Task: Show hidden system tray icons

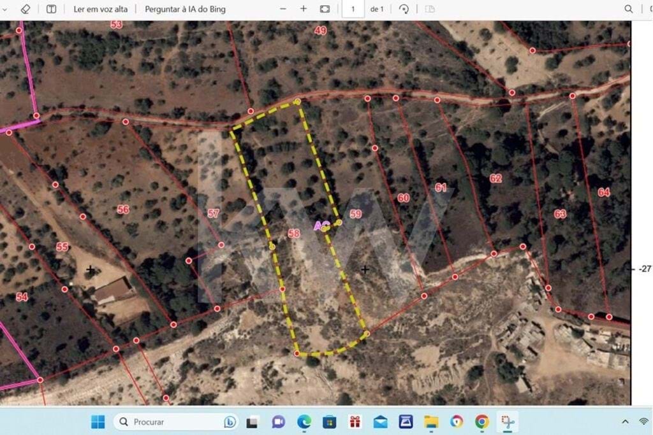Action: (625, 422)
